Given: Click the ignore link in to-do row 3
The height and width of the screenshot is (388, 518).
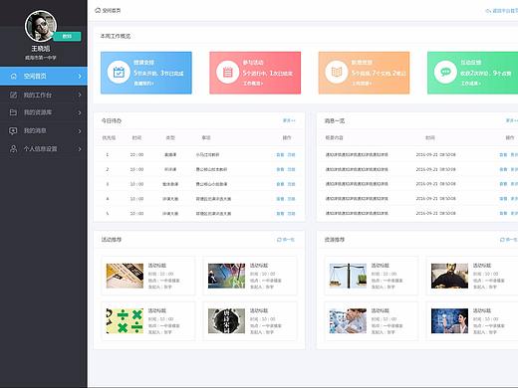Looking at the screenshot, I should pos(291,184).
